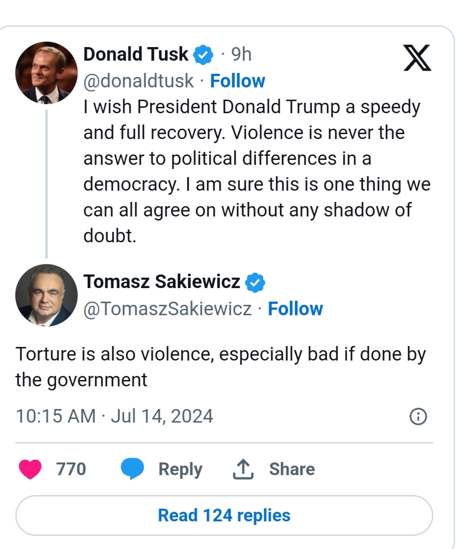Viewport: 456px width, 549px height.
Task: Click the 9h timestamp on Tusk's tweet
Action: point(241,54)
